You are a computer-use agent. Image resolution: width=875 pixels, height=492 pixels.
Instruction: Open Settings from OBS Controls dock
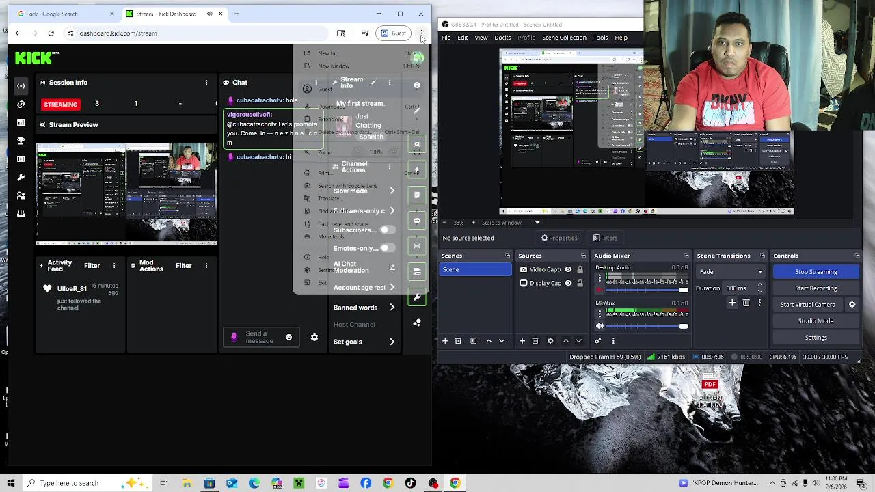(816, 338)
